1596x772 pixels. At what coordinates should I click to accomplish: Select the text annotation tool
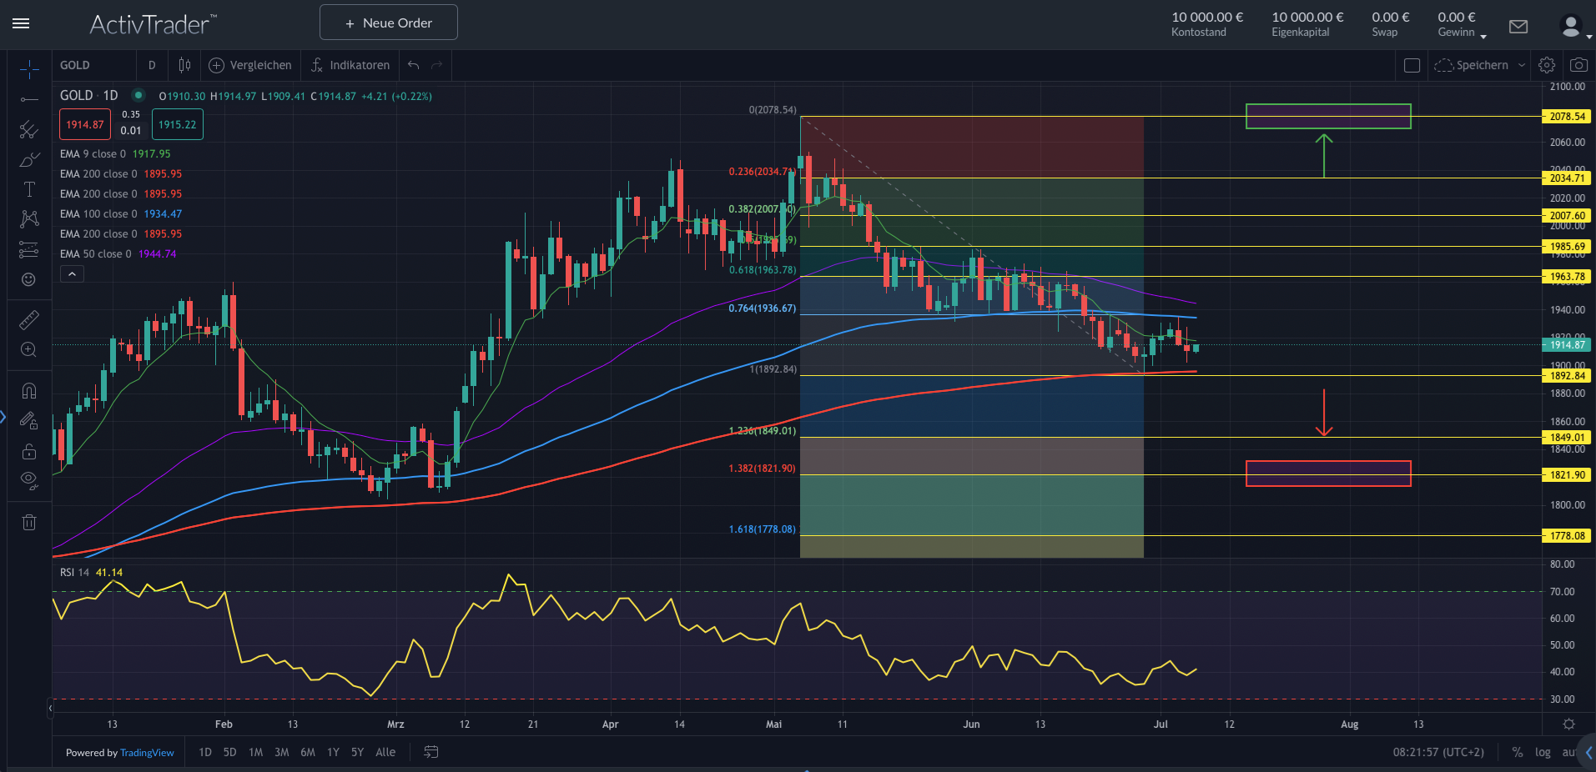[29, 188]
